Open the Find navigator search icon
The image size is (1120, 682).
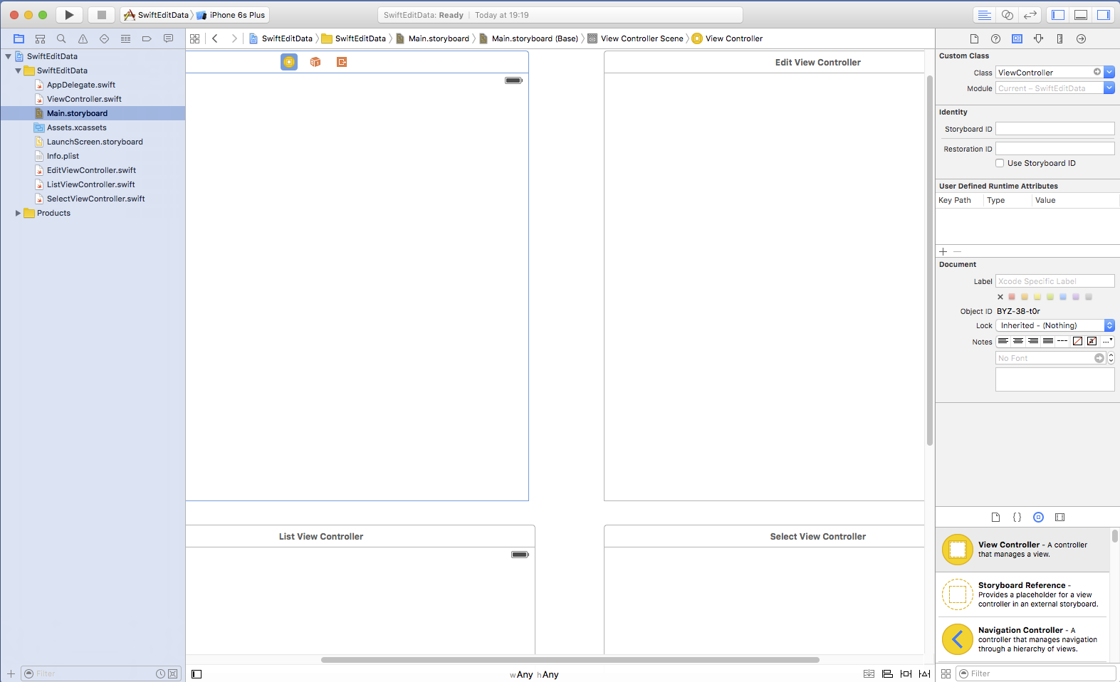coord(61,39)
